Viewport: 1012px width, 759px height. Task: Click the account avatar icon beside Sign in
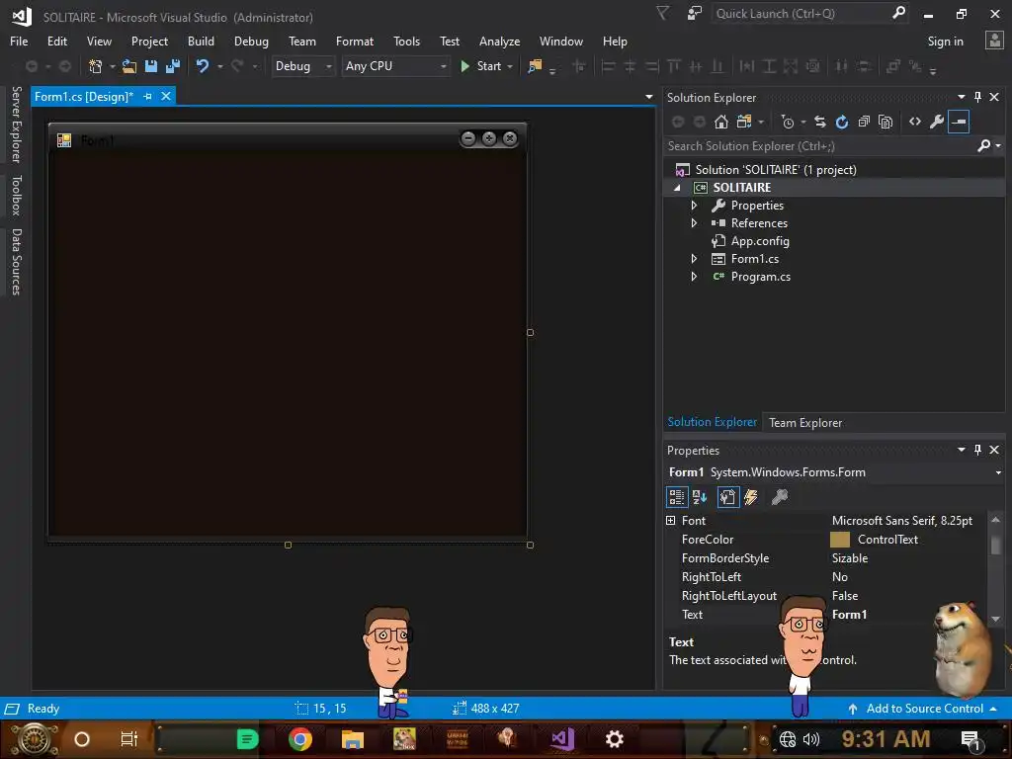pyautogui.click(x=994, y=41)
